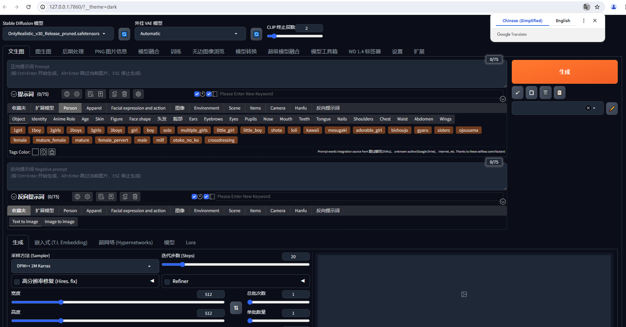
Task: Open the styles dropdown arrow beside the paintbrush
Action: click(x=594, y=108)
